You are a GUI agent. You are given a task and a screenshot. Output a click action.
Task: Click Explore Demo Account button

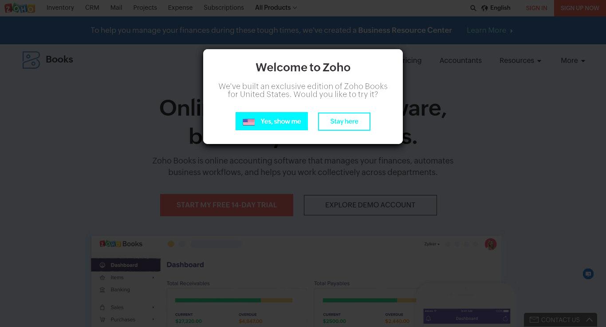click(x=370, y=205)
